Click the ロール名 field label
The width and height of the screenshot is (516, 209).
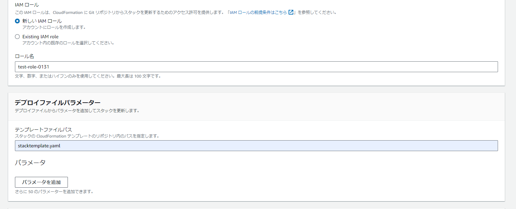[24, 56]
